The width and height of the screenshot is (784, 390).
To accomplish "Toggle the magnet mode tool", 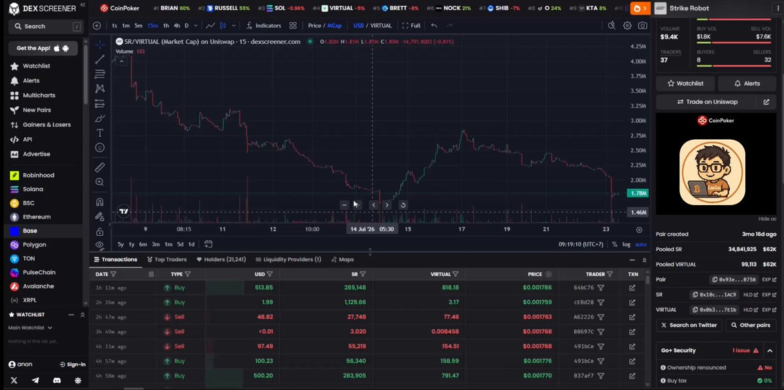I will click(100, 202).
